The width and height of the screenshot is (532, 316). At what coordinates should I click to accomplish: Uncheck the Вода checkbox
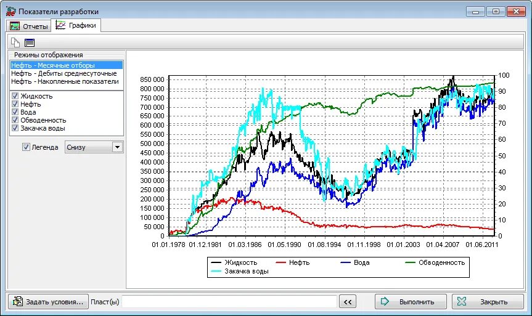pyautogui.click(x=15, y=112)
